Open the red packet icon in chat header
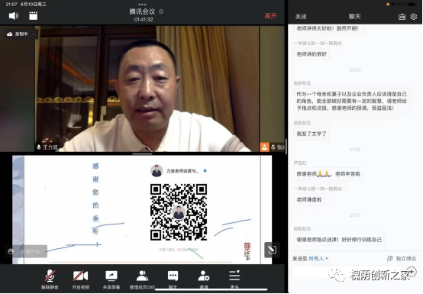 pyautogui.click(x=402, y=17)
